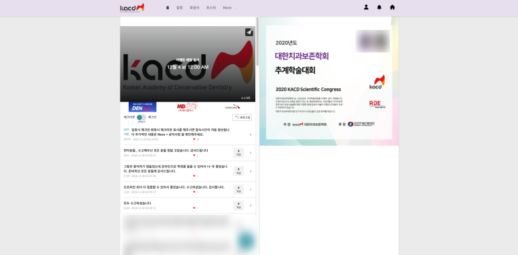Click the 새로고침 refresh button
The image size is (518, 255).
[242, 117]
